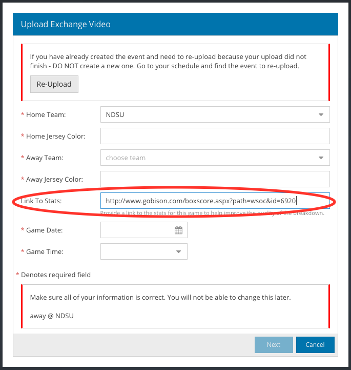Open the Game Time dropdown arrow

tap(178, 252)
